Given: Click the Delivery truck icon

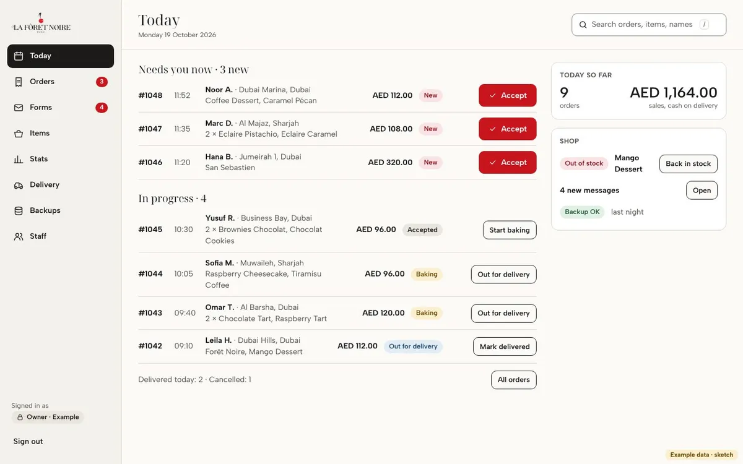Looking at the screenshot, I should [x=19, y=185].
